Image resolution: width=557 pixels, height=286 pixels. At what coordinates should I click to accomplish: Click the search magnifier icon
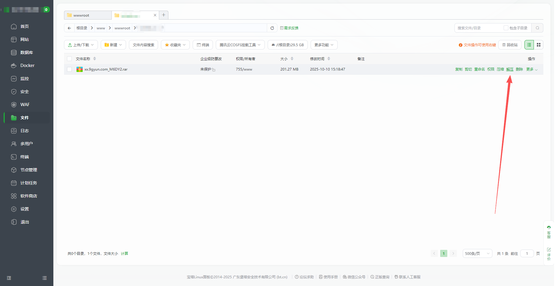[x=537, y=28]
